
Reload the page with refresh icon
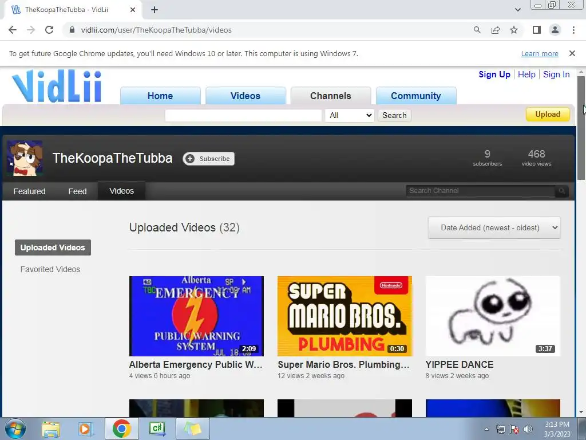[x=49, y=30]
